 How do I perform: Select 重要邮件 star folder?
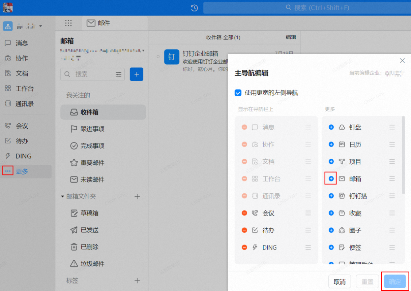coord(103,163)
